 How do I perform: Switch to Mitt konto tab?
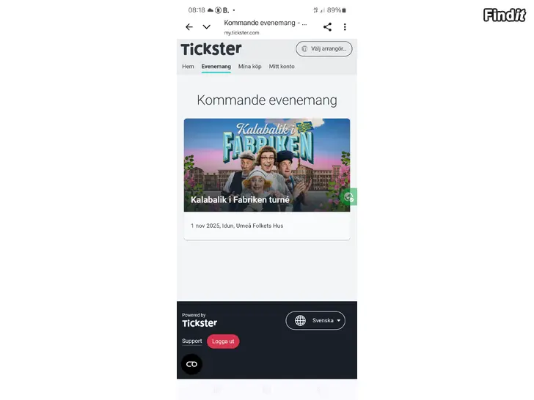coord(282,67)
